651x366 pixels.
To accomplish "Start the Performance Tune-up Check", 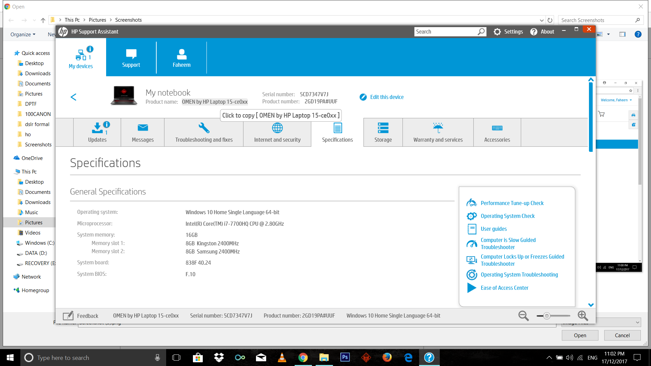I will click(512, 203).
